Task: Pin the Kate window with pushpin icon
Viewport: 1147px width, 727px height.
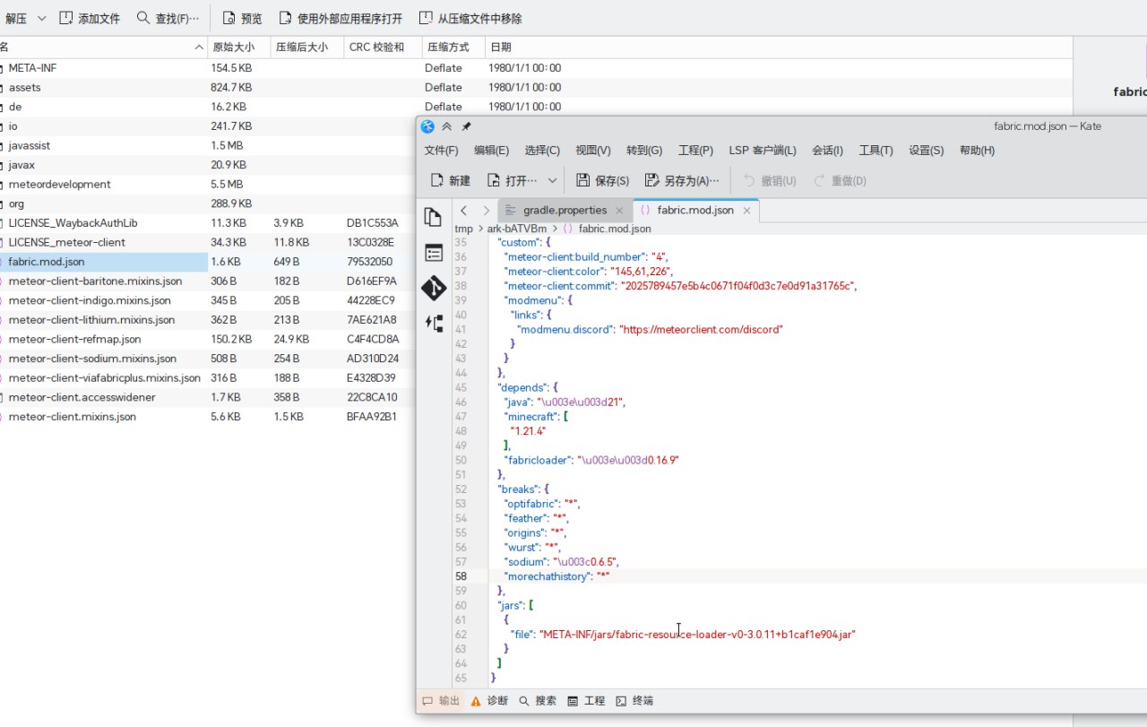Action: click(x=466, y=126)
